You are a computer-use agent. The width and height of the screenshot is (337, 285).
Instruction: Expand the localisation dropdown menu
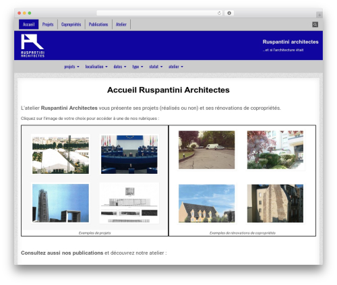[96, 67]
